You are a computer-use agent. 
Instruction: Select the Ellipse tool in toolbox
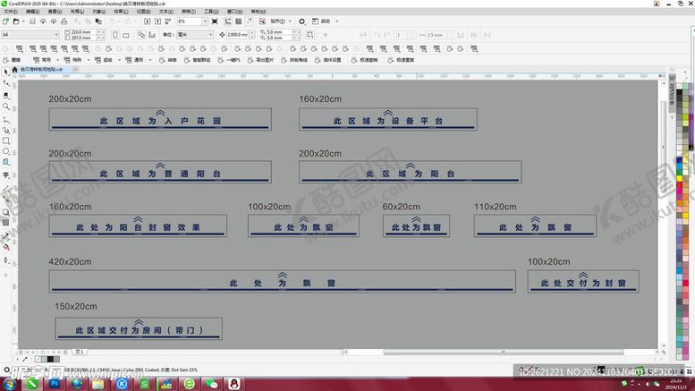(5, 151)
